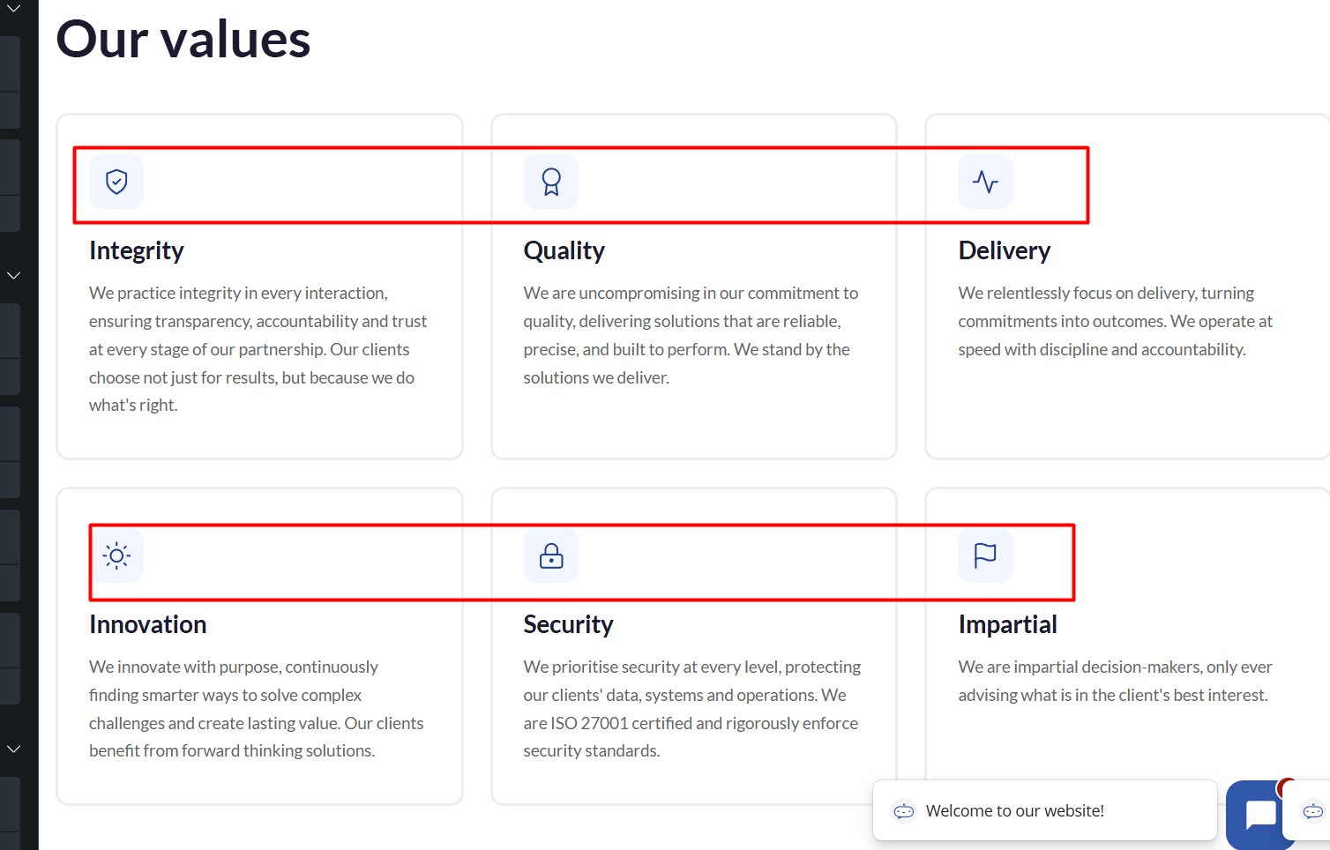
Task: Click the Delivery activity pulse icon
Action: pos(985,182)
